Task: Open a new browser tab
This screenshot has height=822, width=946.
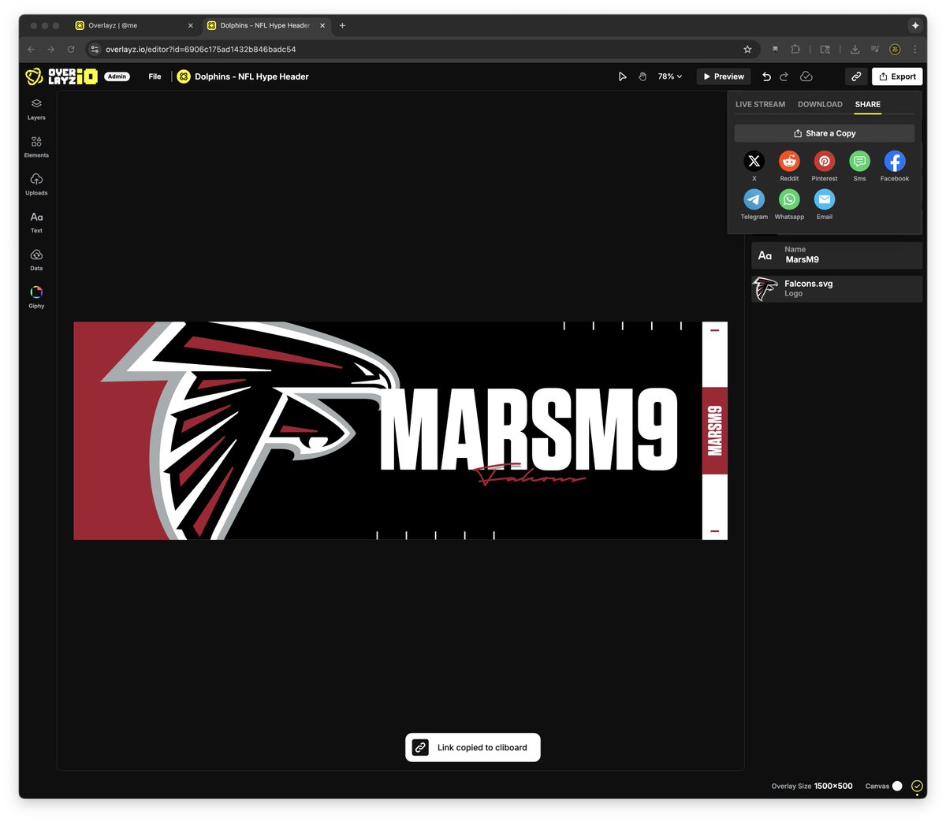Action: coord(342,25)
